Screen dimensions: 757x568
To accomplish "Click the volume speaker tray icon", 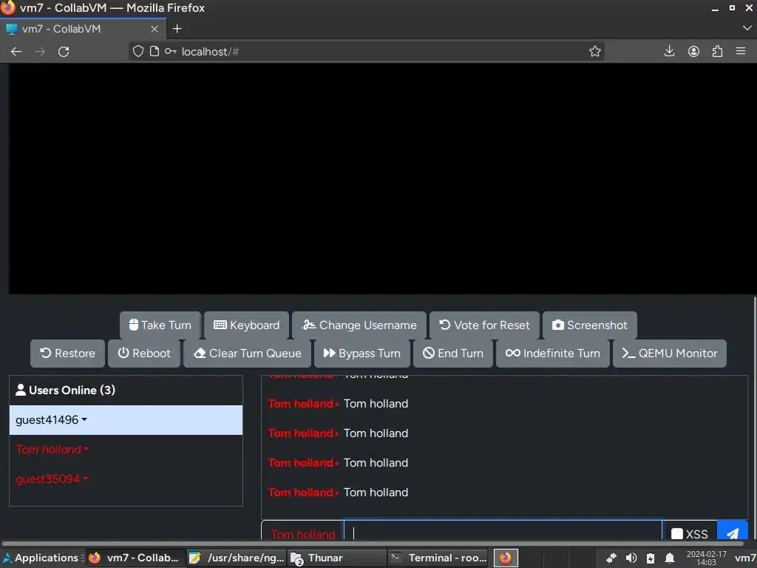I will point(631,558).
